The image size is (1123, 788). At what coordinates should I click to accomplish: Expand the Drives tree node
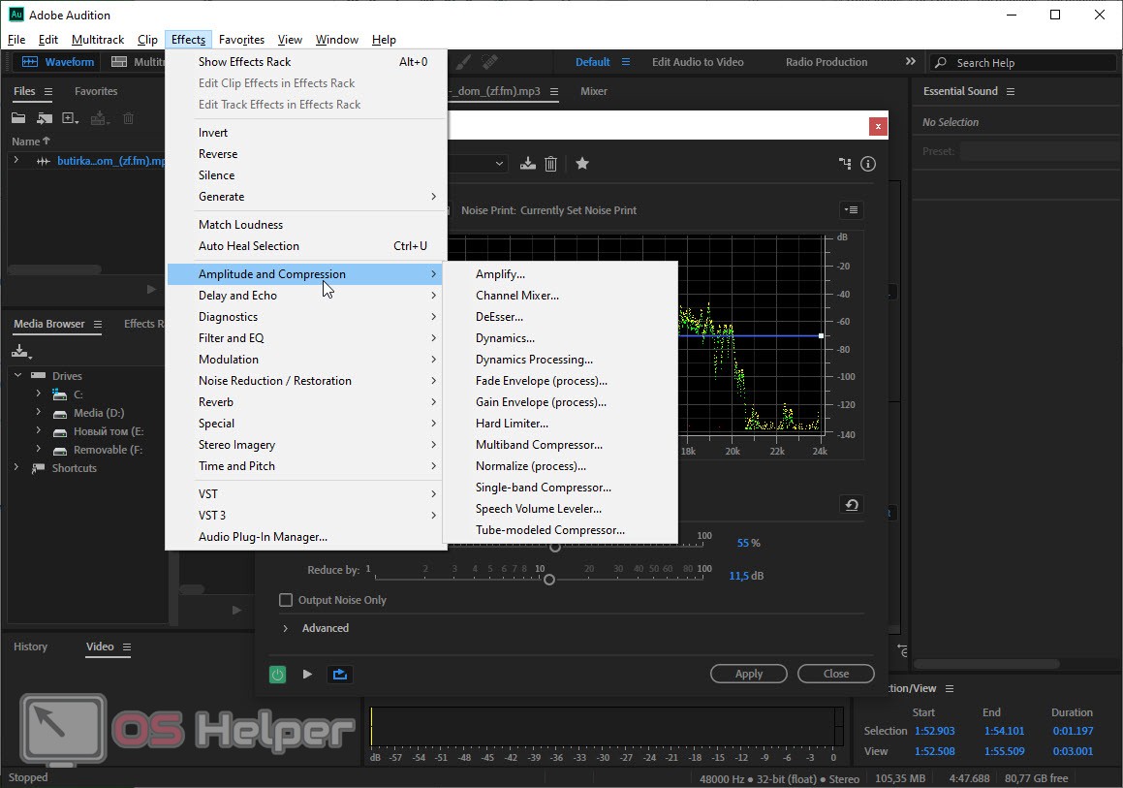pyautogui.click(x=17, y=375)
